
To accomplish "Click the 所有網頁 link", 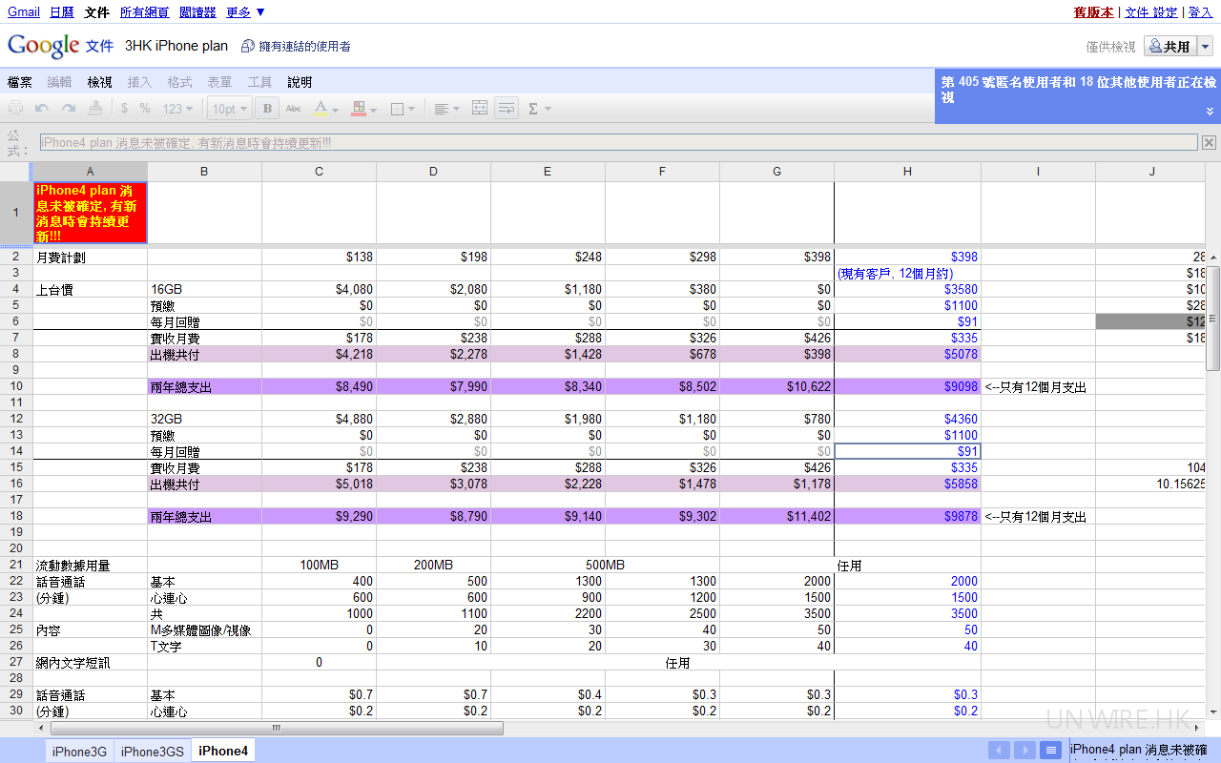I will point(145,12).
